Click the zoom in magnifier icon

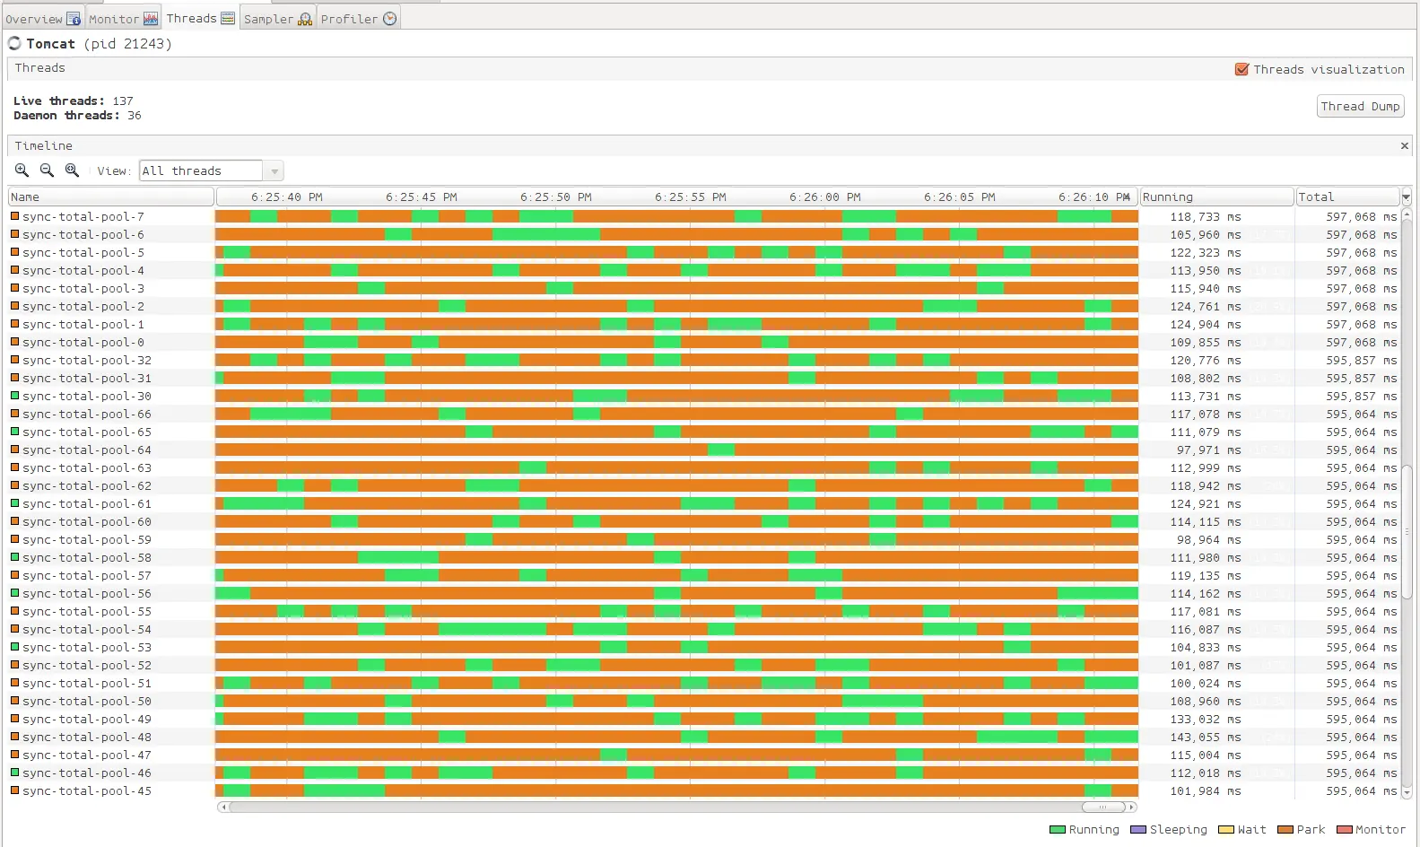pos(22,170)
